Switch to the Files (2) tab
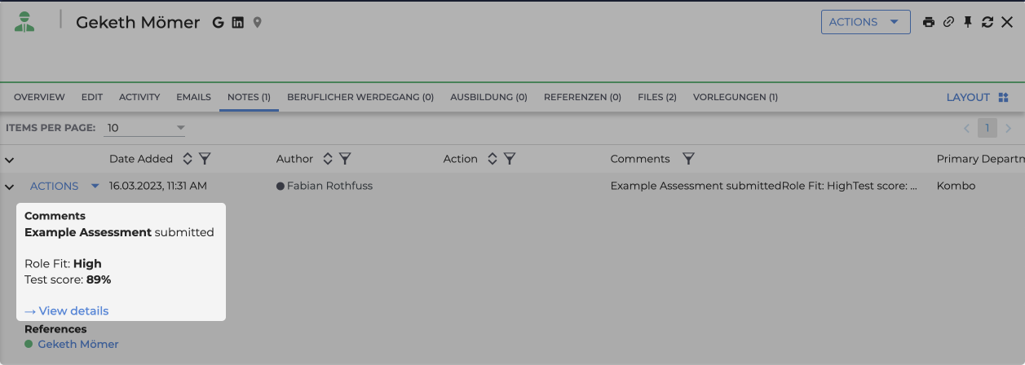1025x365 pixels. click(x=656, y=97)
